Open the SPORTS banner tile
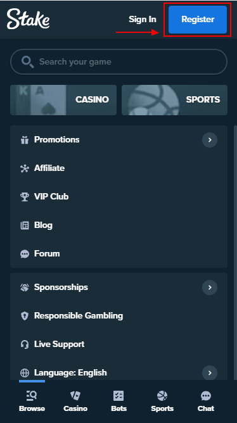The width and height of the screenshot is (237, 423). pyautogui.click(x=175, y=100)
